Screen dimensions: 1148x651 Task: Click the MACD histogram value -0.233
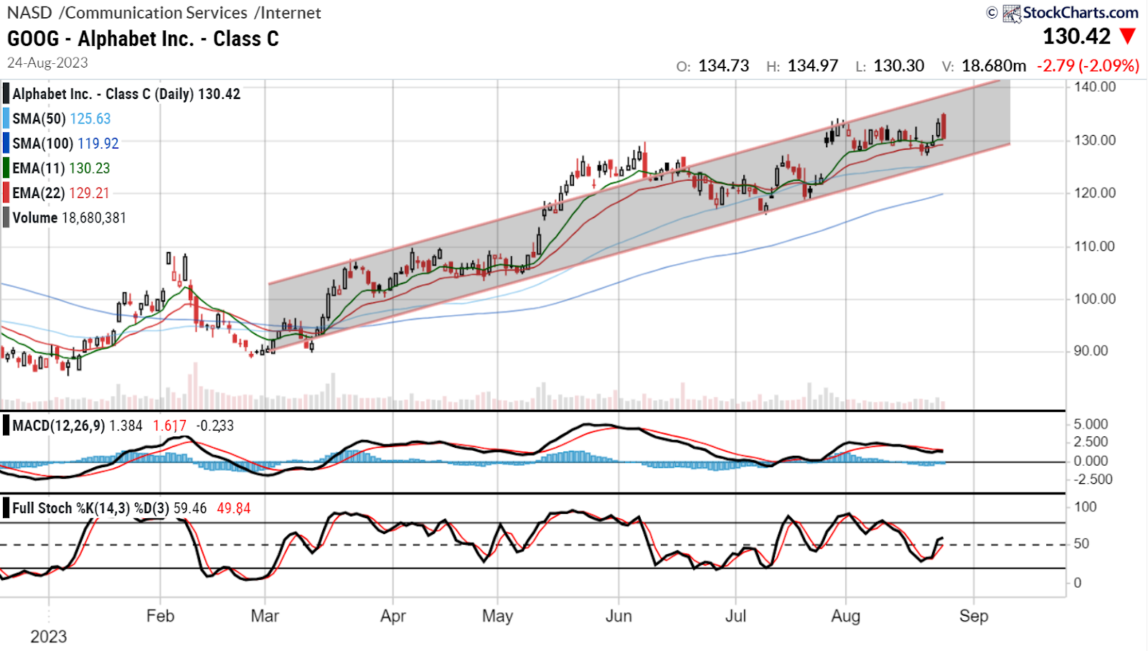tap(215, 426)
